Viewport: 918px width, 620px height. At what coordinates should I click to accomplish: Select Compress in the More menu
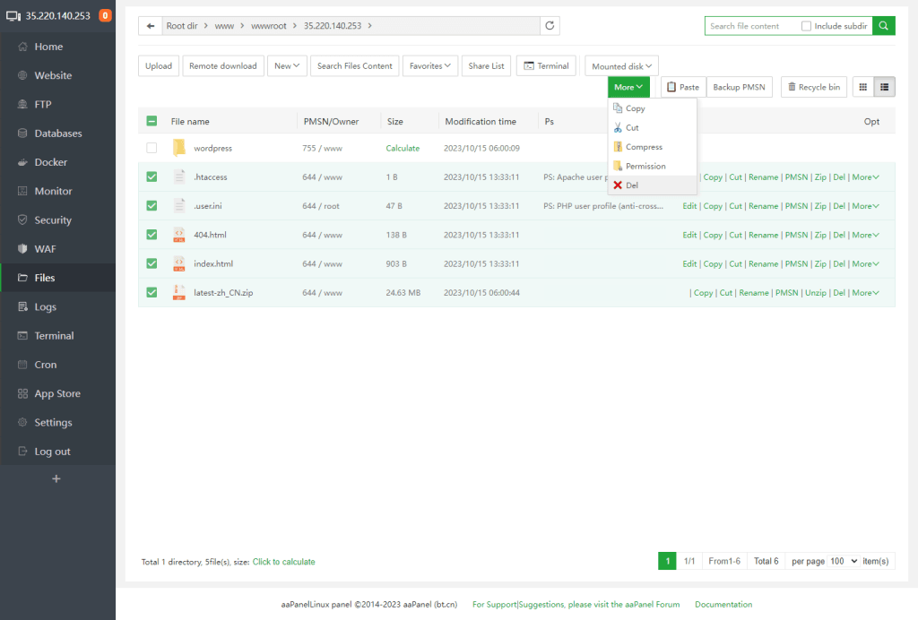[644, 147]
